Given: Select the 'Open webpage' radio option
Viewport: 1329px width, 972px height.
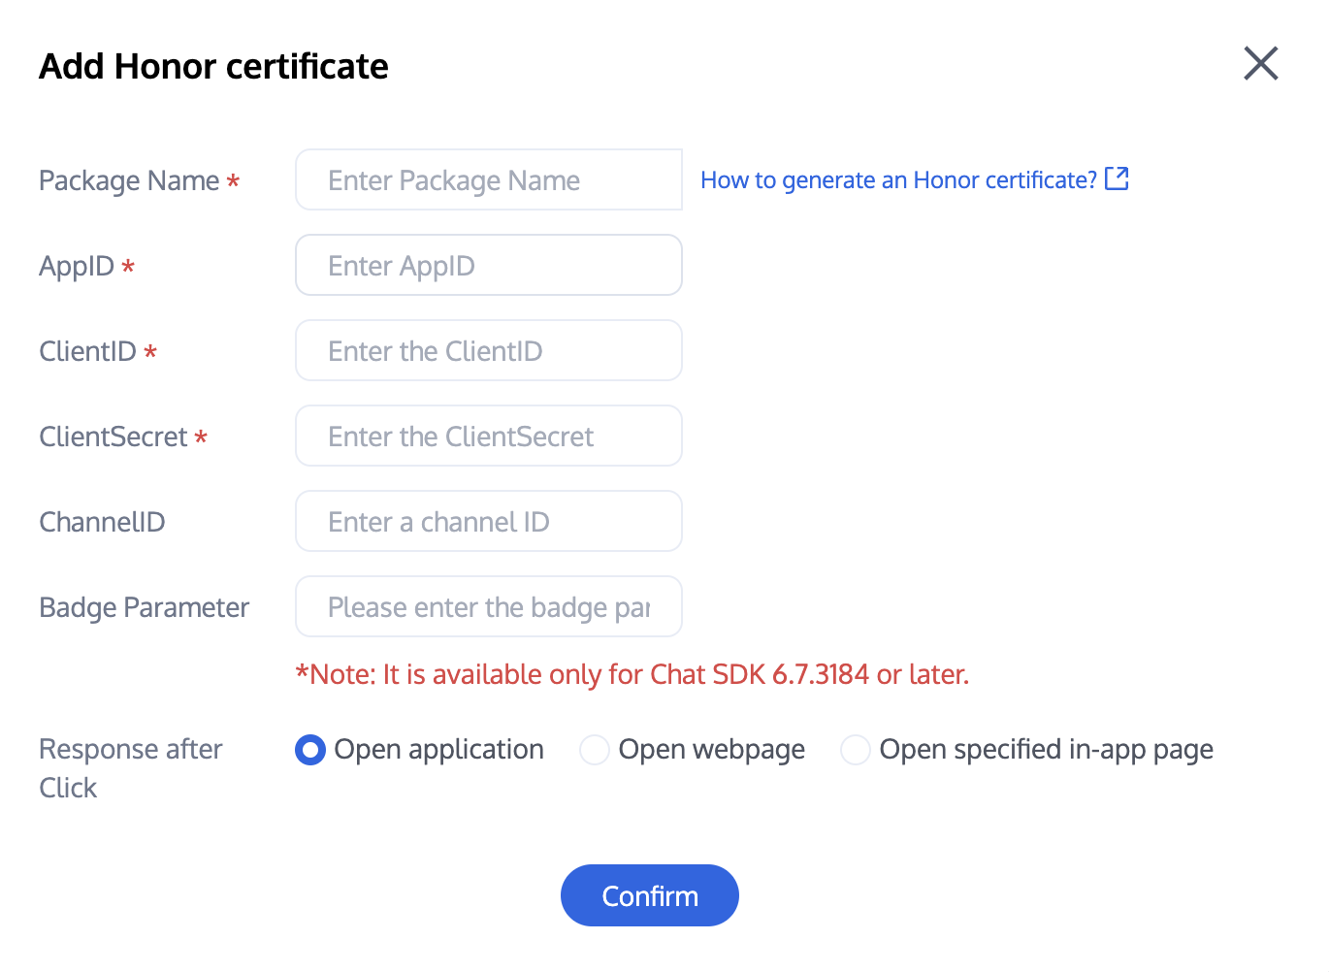Looking at the screenshot, I should coord(595,750).
